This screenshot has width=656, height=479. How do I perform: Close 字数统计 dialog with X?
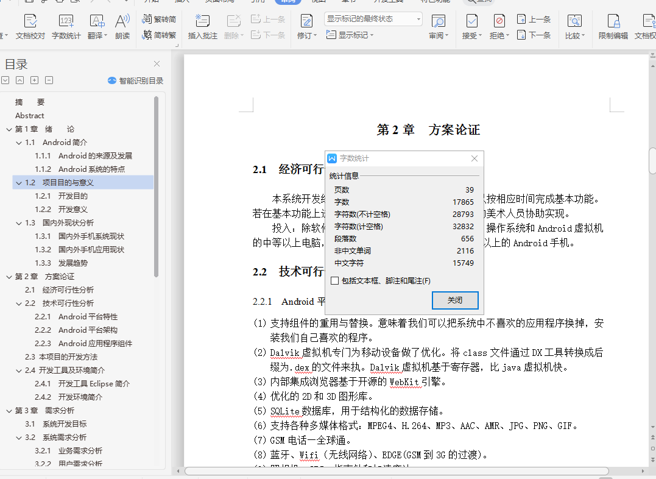[474, 158]
